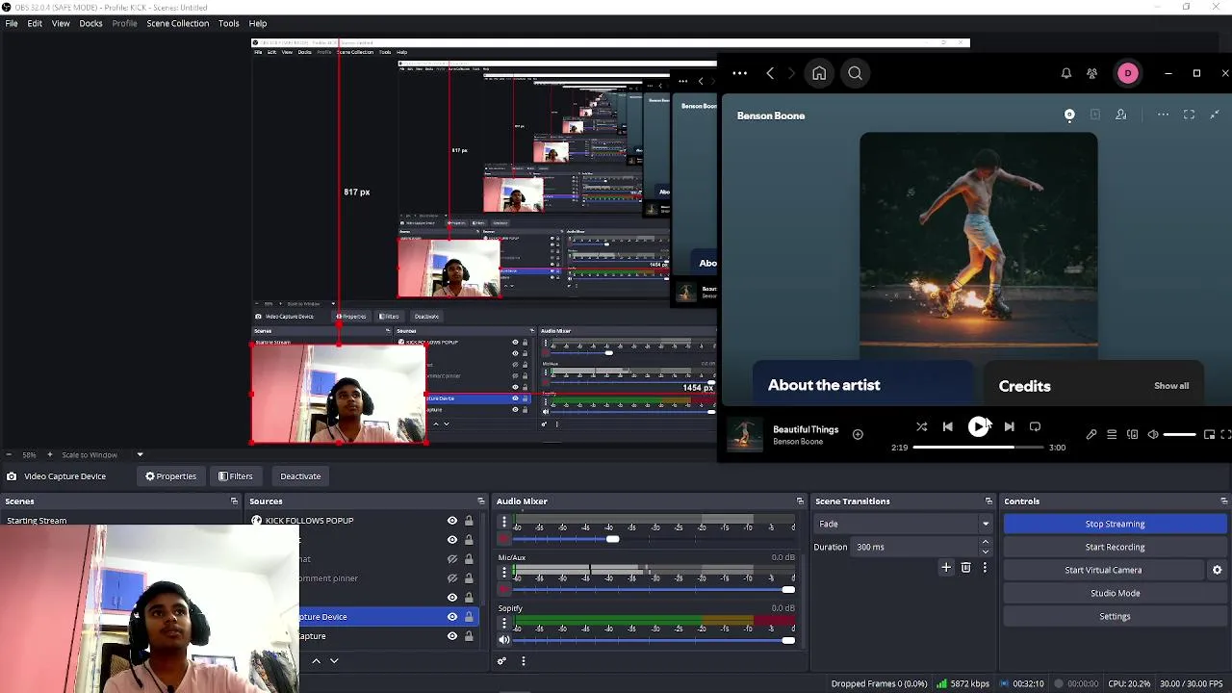Image resolution: width=1232 pixels, height=693 pixels.
Task: Pop out the Scene Transitions dock
Action: click(988, 501)
